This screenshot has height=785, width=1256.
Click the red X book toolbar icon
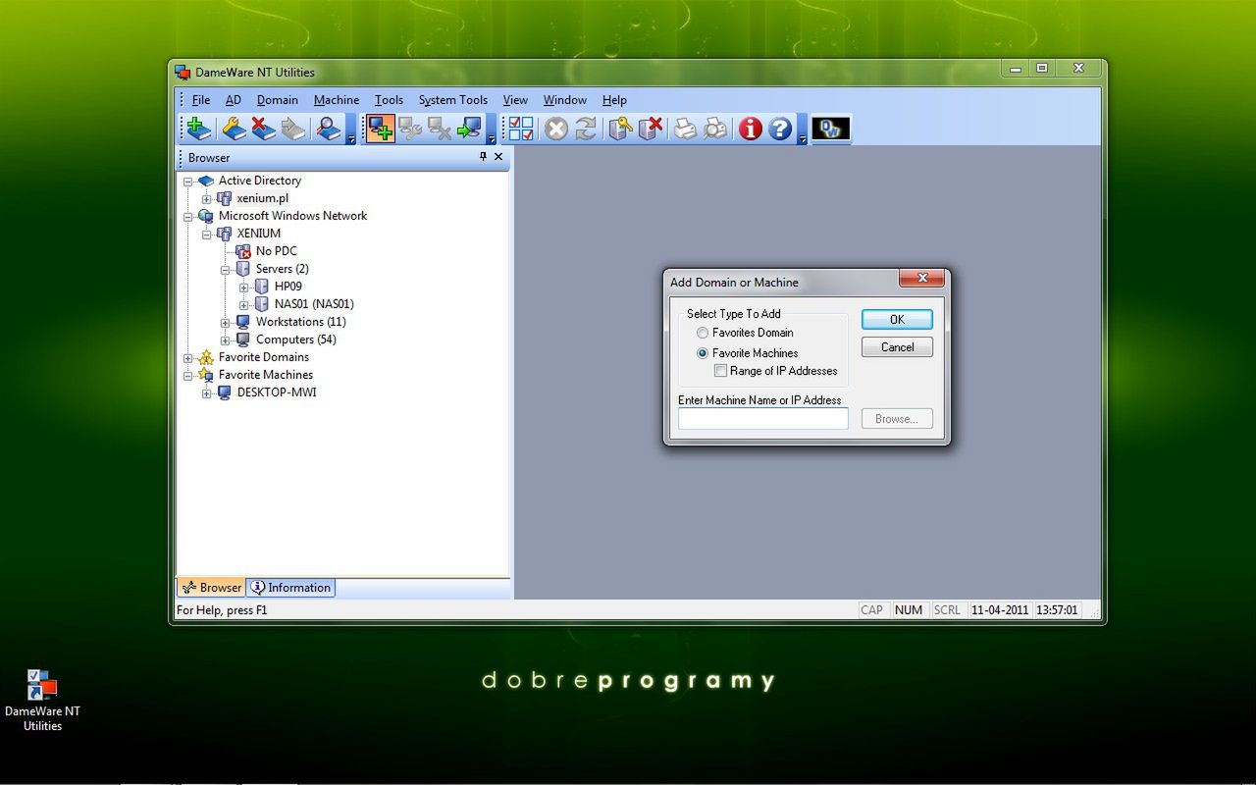pyautogui.click(x=263, y=129)
